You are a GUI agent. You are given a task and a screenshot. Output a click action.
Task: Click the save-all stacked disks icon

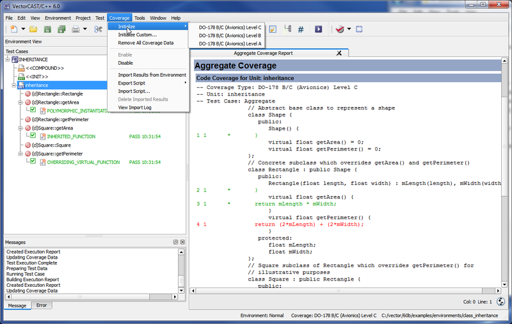61,29
